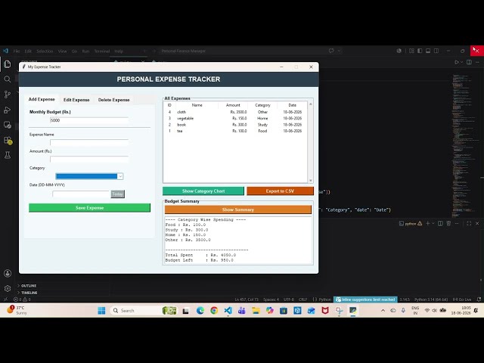Expand the TIMELINE section in VS Code

29,293
